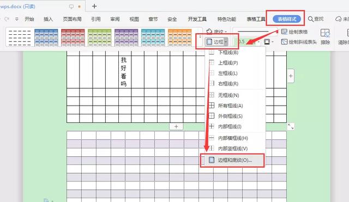Apply the orange table style thumbnail

180,38
